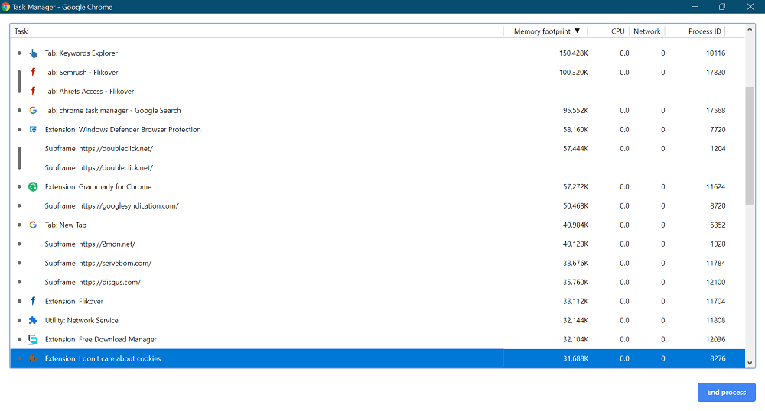Click the Google icon for chrome task manager search
This screenshot has height=411, width=765.
33,111
